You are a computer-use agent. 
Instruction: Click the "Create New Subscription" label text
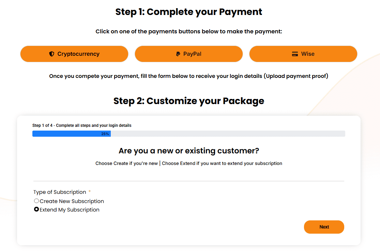point(72,201)
